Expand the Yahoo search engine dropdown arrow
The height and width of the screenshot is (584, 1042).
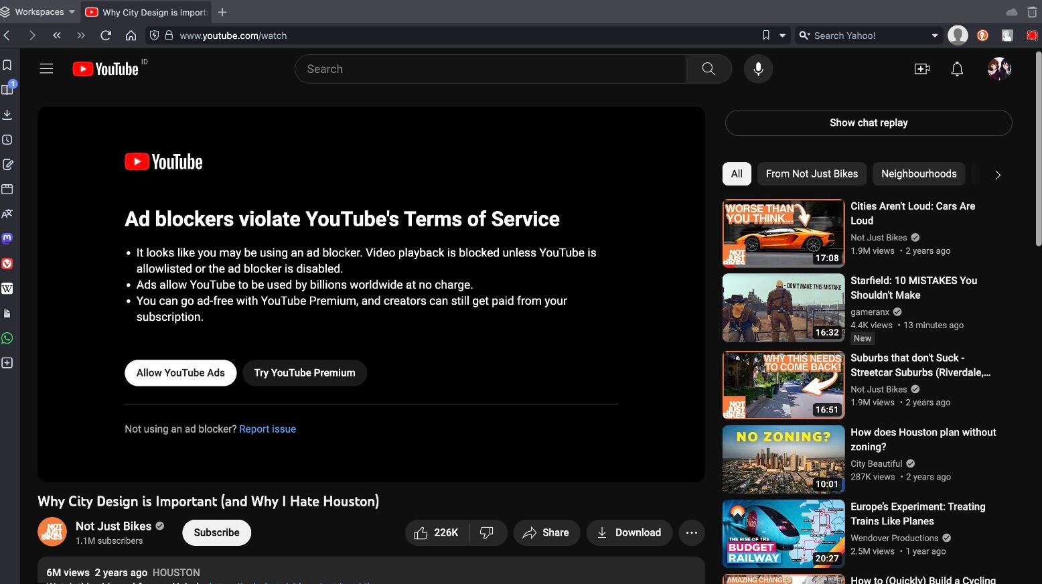(x=935, y=35)
